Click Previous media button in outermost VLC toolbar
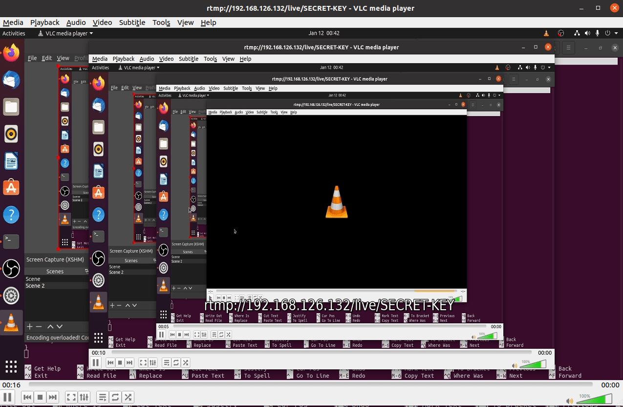This screenshot has height=407, width=623. click(x=27, y=397)
